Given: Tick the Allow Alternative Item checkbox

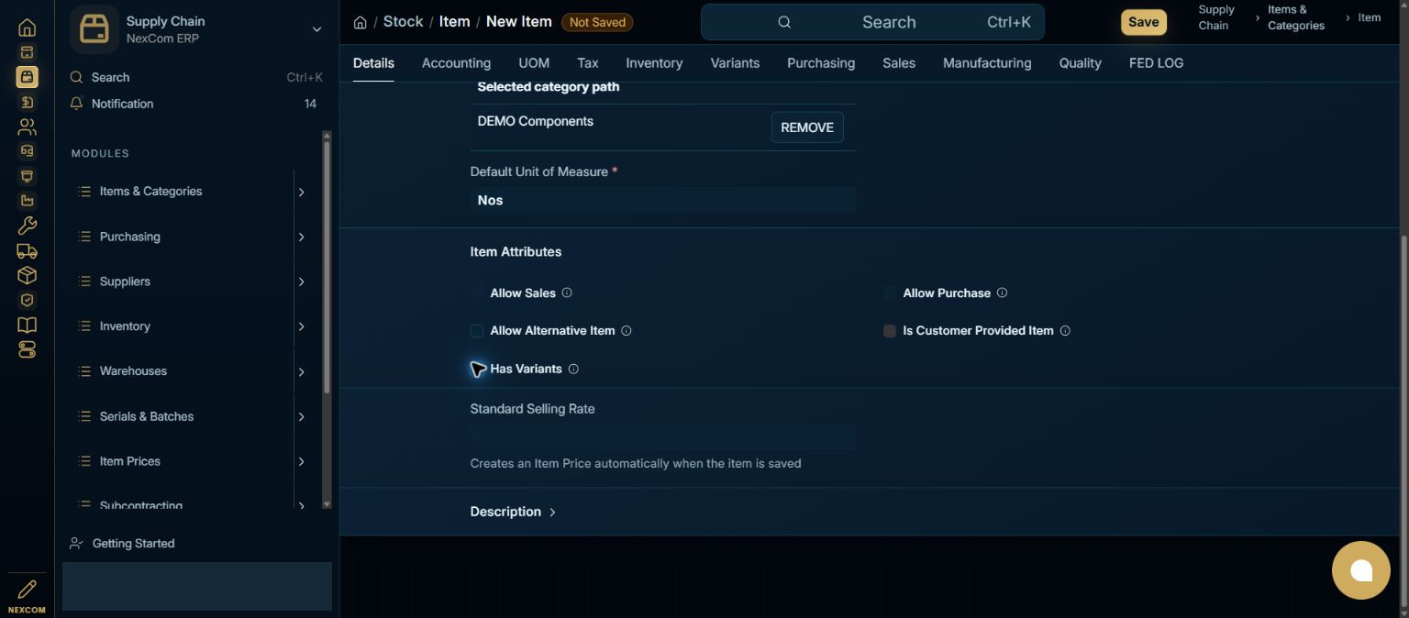Looking at the screenshot, I should tap(477, 331).
